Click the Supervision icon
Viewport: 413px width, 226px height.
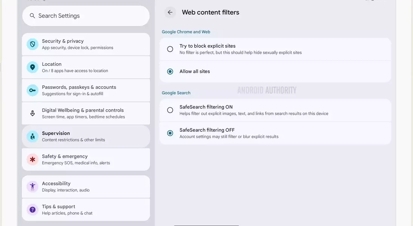(32, 136)
